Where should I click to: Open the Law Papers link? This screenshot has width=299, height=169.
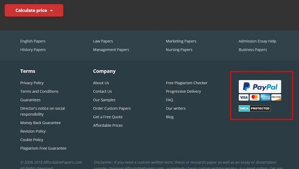(103, 41)
